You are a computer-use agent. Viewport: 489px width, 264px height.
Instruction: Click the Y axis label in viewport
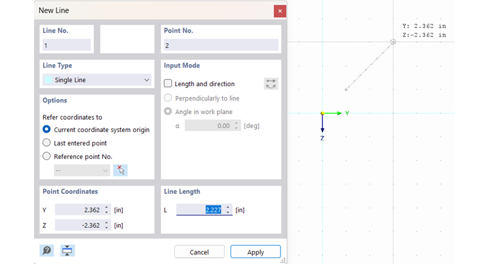[x=347, y=113]
